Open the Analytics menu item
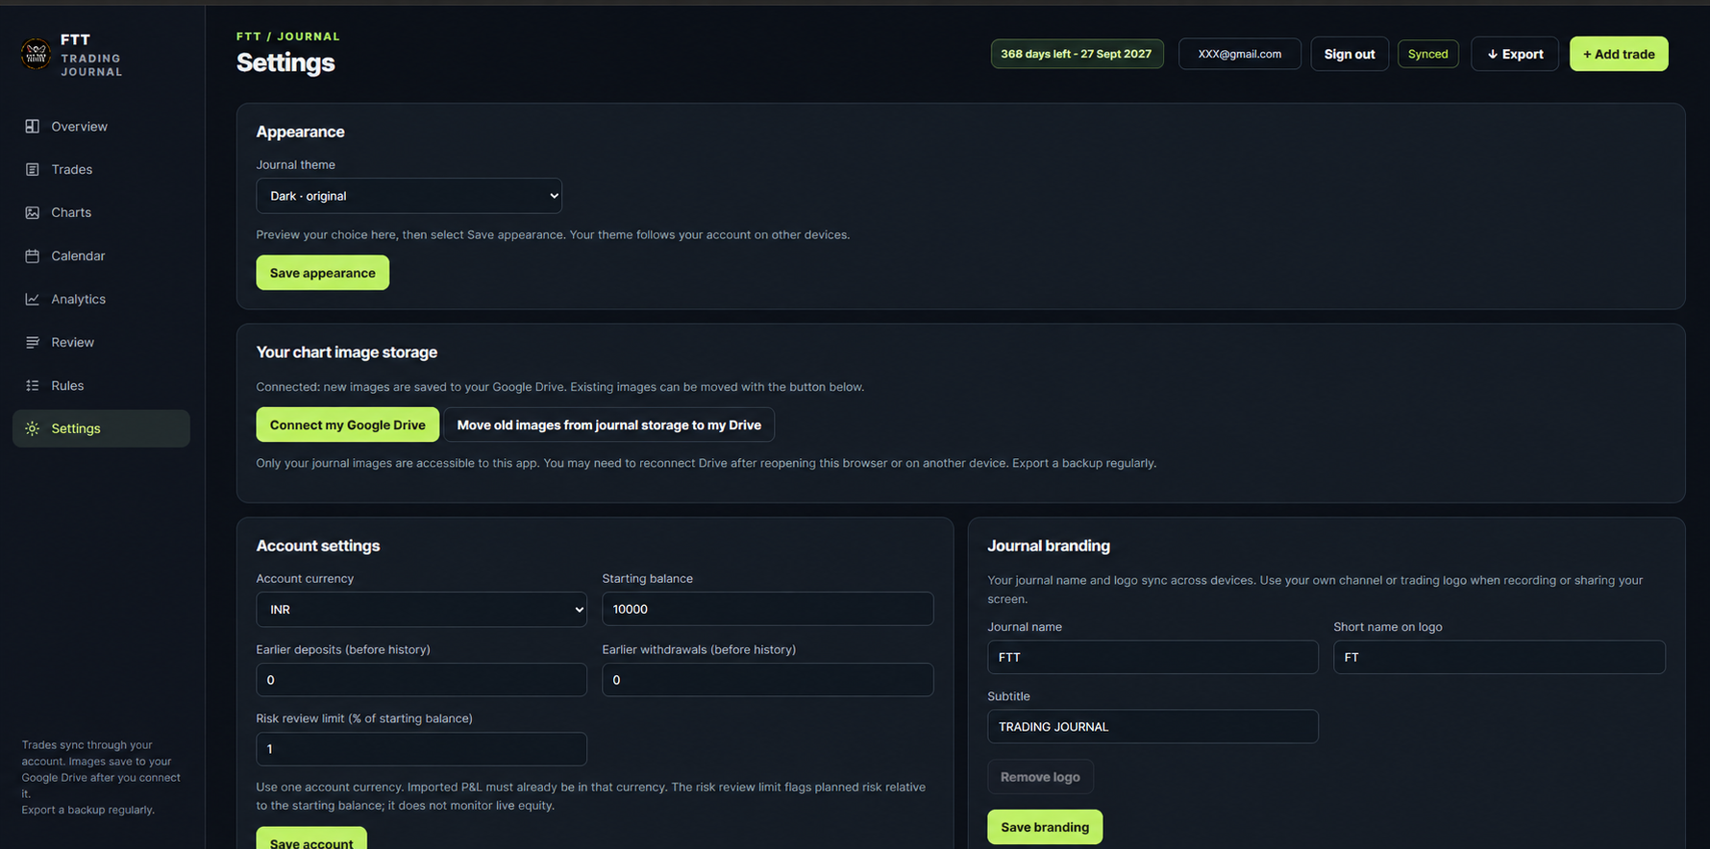 point(101,299)
